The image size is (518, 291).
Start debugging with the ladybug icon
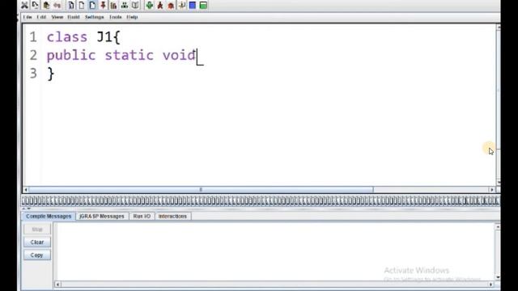coord(171,5)
